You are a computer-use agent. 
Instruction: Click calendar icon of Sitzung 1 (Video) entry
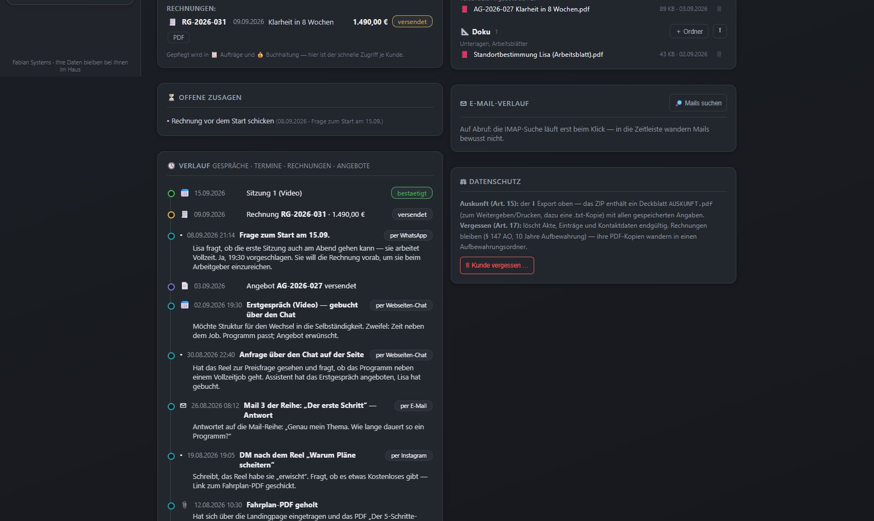tap(185, 193)
